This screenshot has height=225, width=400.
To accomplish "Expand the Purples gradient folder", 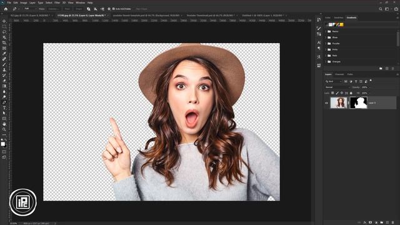I will coord(326,43).
